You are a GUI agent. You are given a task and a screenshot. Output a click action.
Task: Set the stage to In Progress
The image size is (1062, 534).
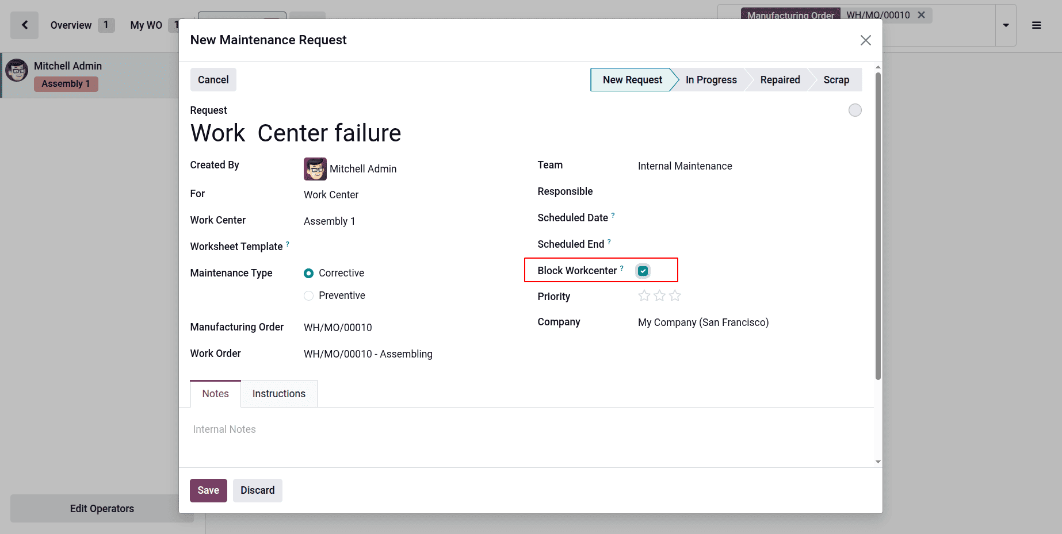(x=711, y=80)
